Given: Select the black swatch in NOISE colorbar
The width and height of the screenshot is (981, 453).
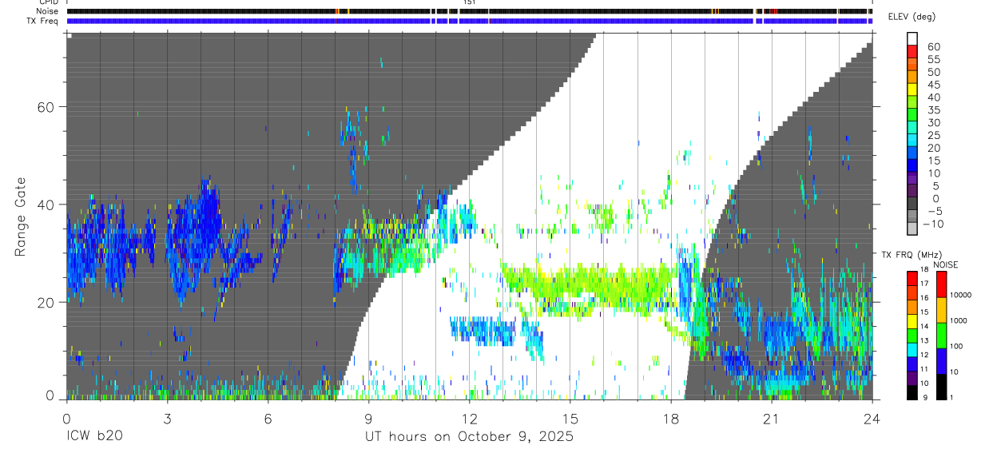Looking at the screenshot, I should click(940, 386).
